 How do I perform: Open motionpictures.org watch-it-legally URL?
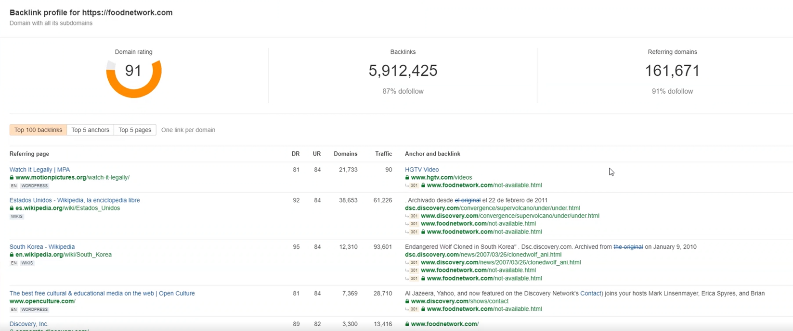(72, 177)
